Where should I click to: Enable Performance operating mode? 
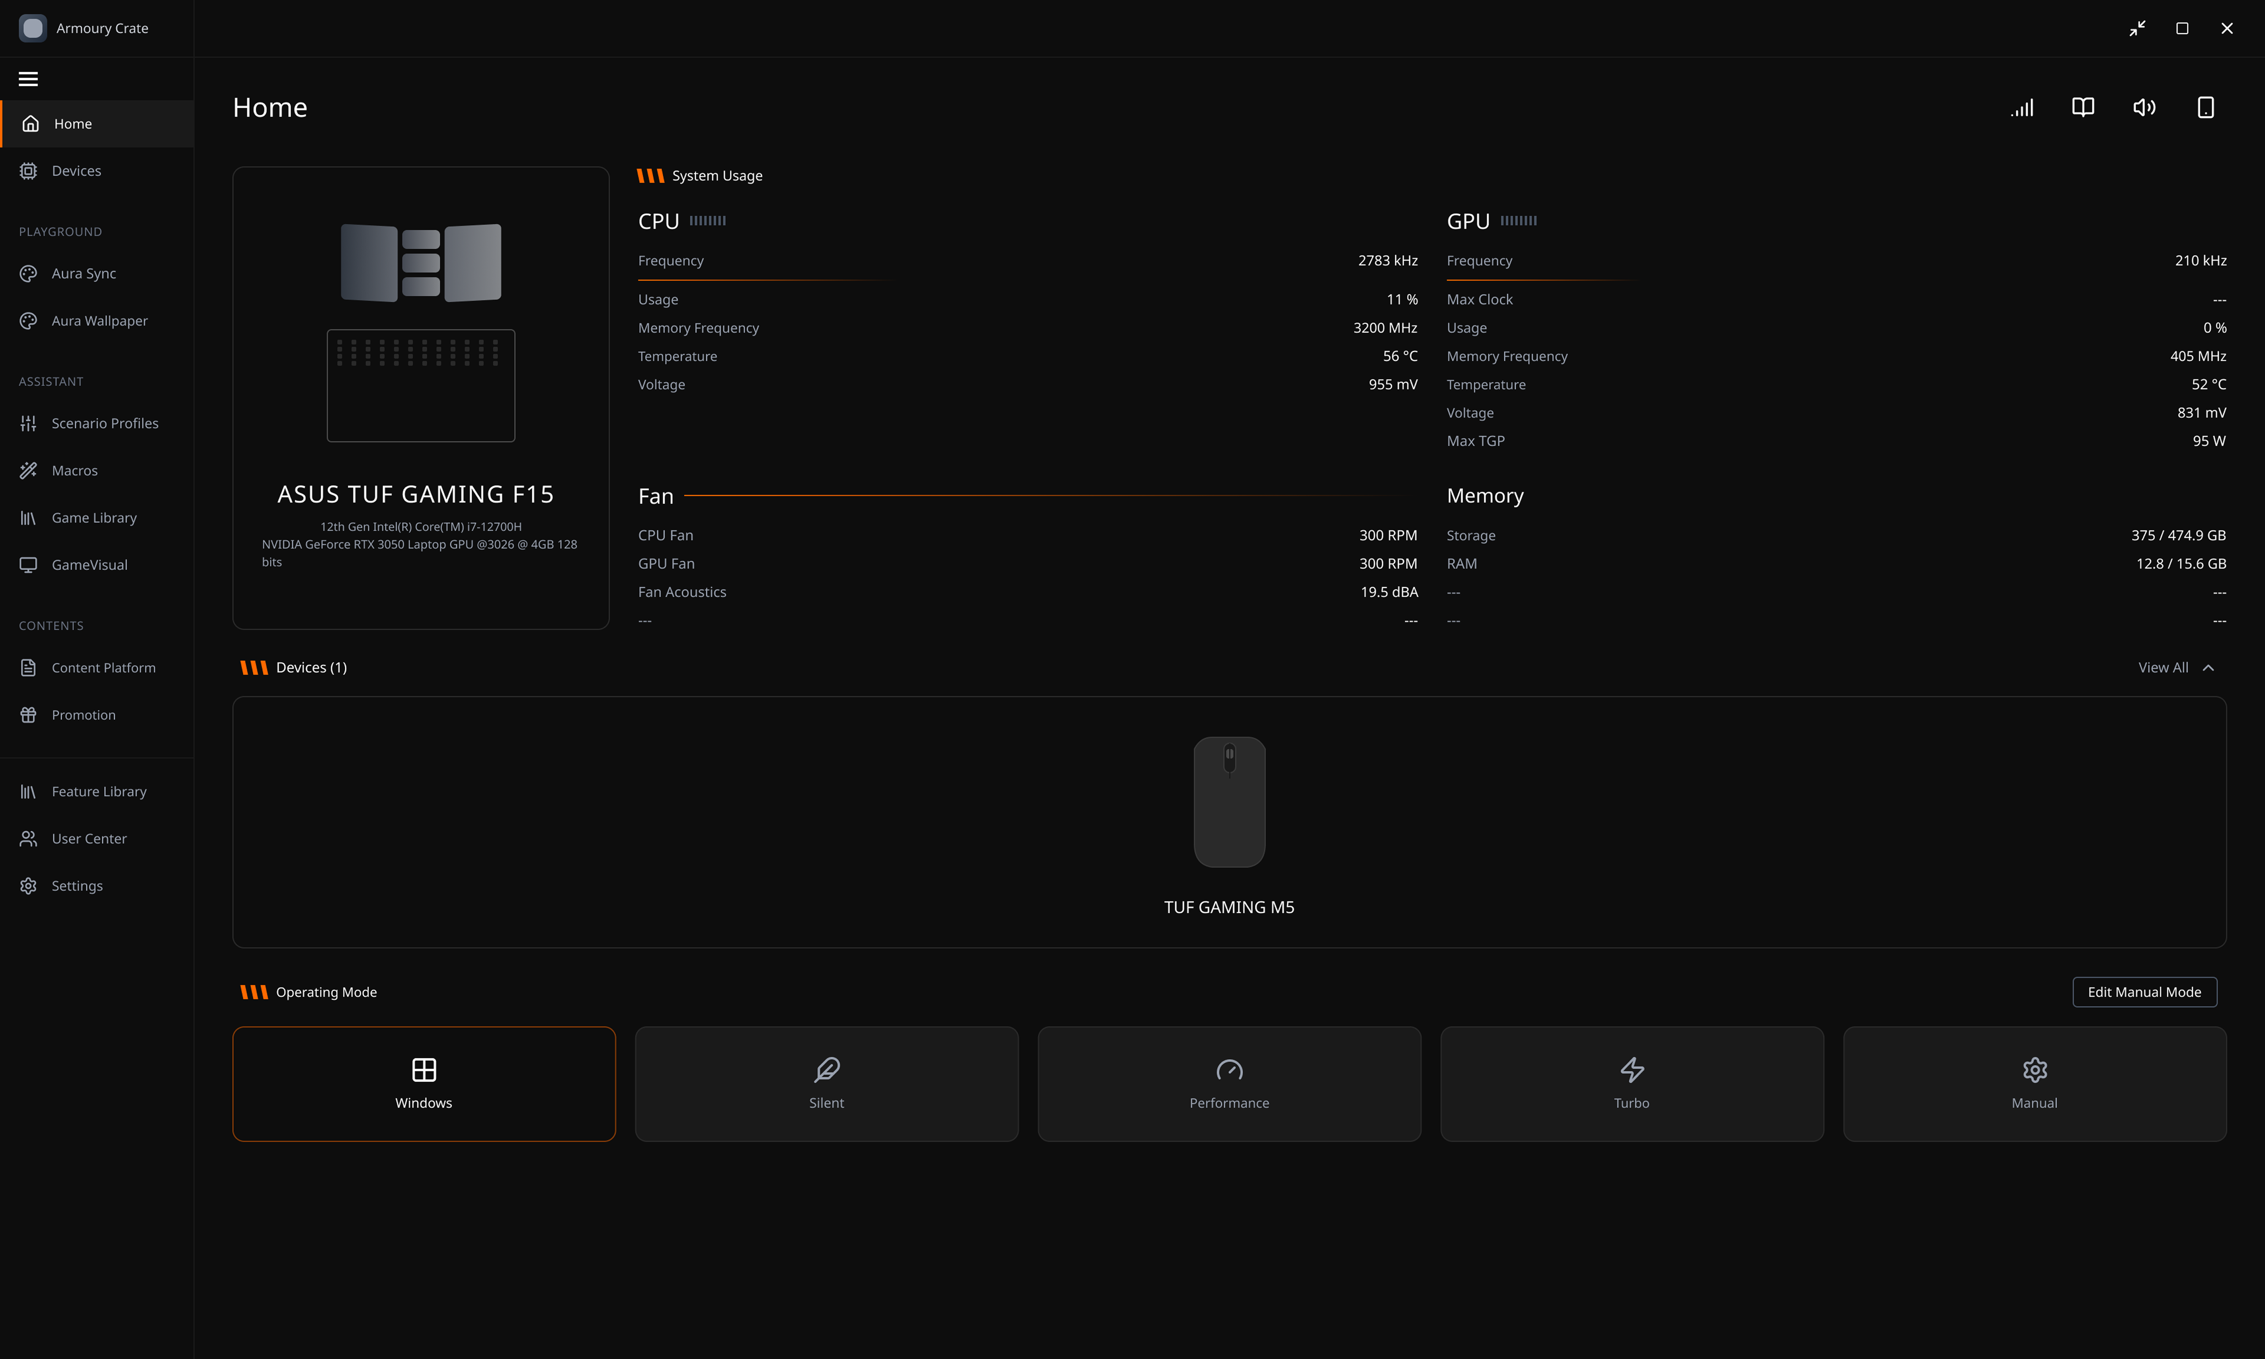(x=1229, y=1084)
